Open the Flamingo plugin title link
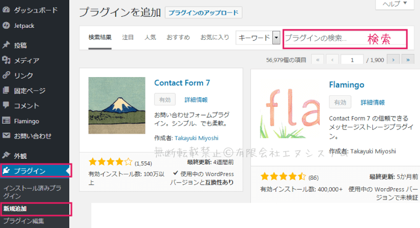 346,85
